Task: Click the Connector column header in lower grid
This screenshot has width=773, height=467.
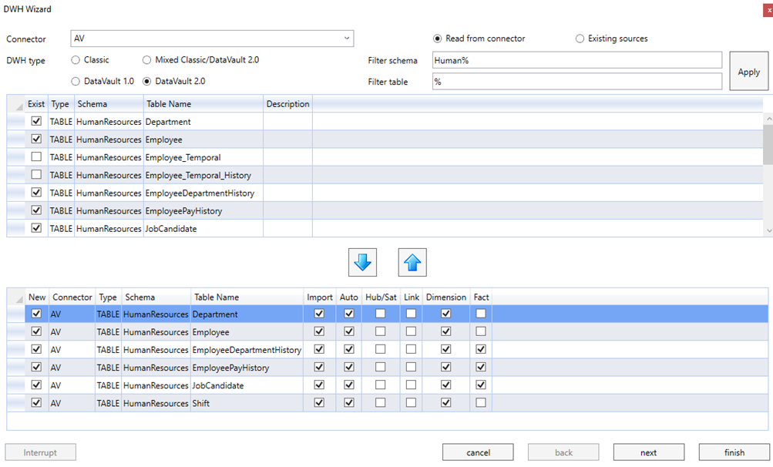Action: click(72, 297)
